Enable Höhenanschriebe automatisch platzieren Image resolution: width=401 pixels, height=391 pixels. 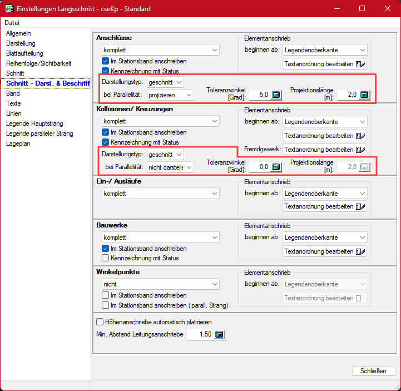(x=100, y=321)
